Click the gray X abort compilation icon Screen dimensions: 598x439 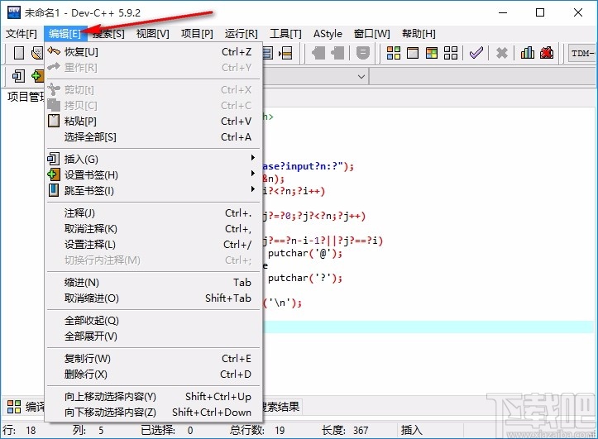[501, 53]
